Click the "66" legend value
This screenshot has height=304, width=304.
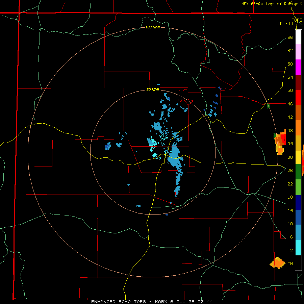click(x=290, y=37)
